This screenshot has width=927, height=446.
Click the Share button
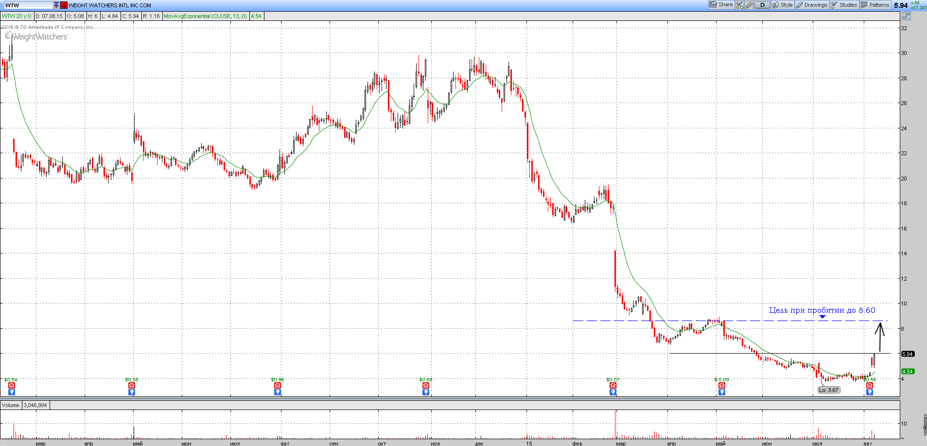721,5
